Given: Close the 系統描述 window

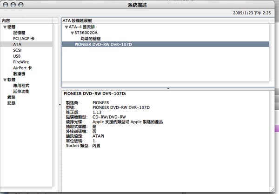Looking at the screenshot, I should coord(6,5).
